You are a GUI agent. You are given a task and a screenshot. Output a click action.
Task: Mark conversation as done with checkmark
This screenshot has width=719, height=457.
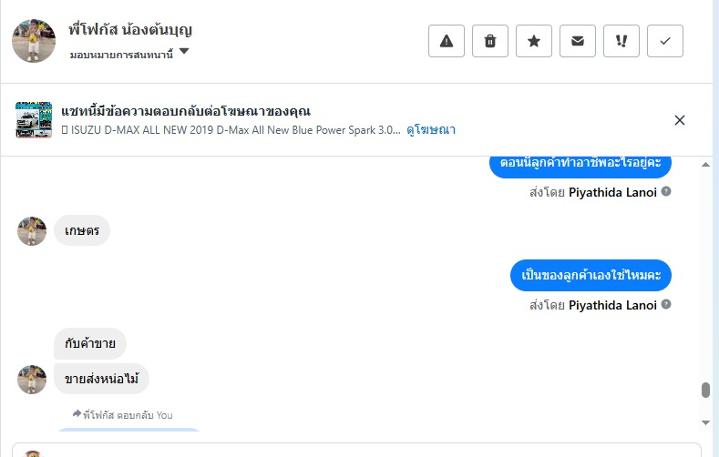665,41
